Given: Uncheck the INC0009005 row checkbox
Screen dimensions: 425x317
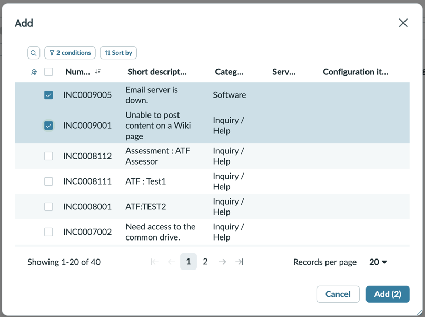Looking at the screenshot, I should pos(48,95).
